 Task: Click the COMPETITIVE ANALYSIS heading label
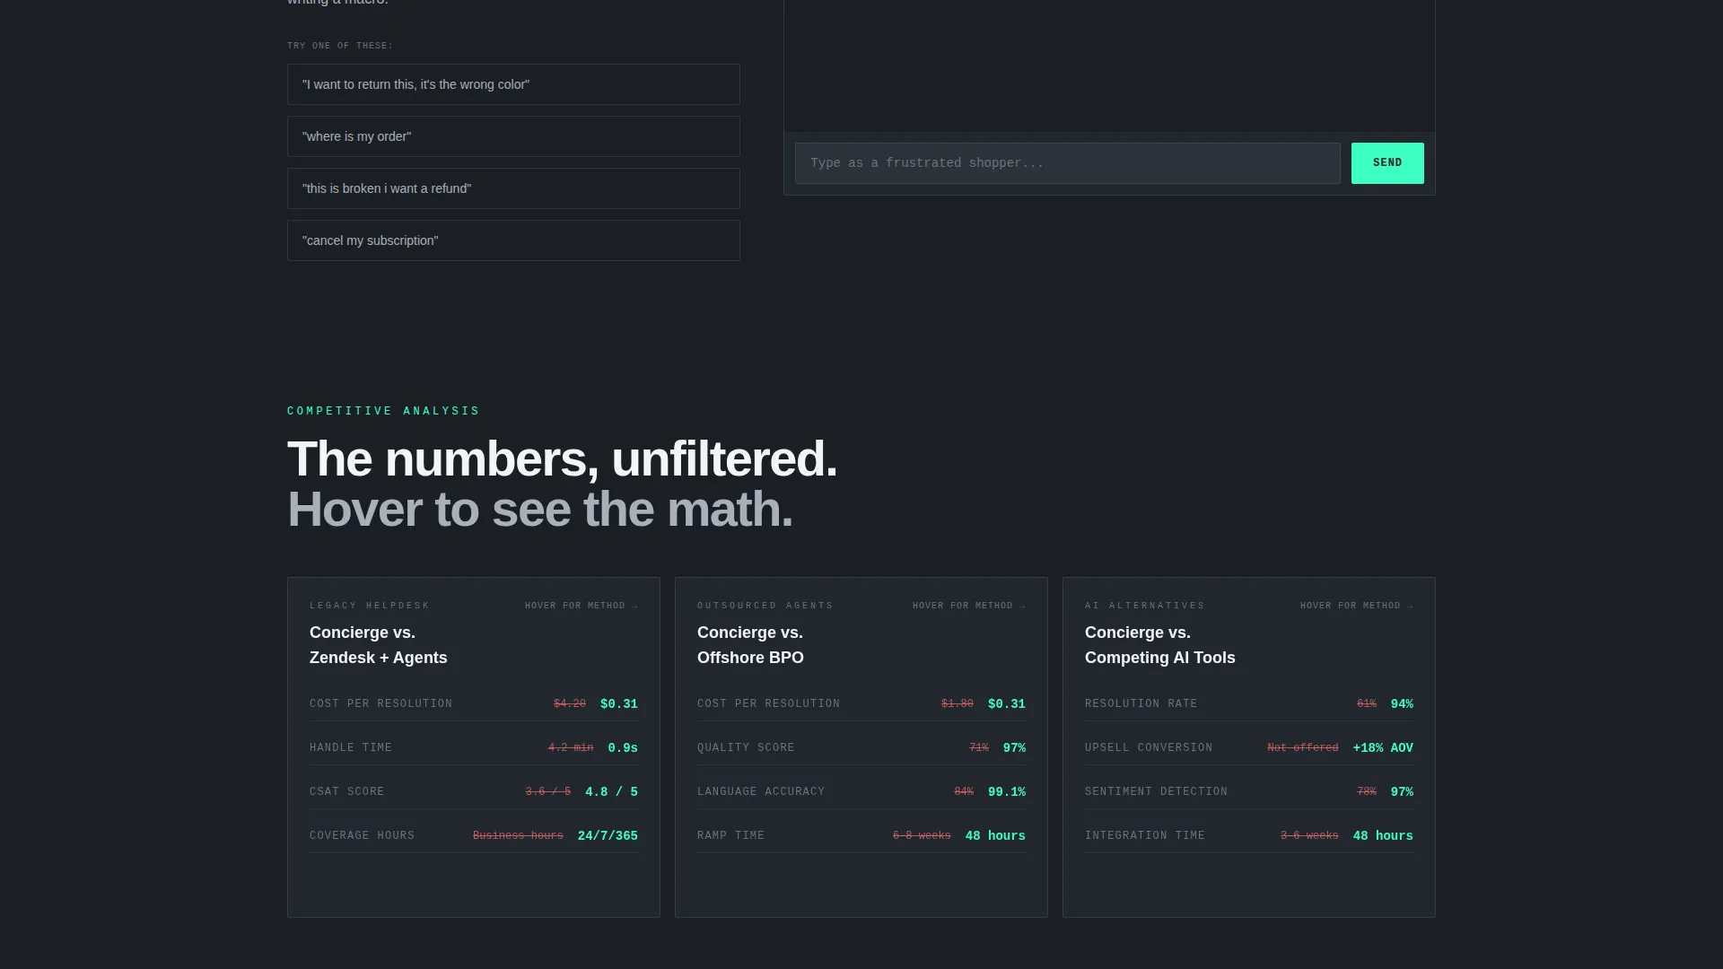click(x=383, y=411)
